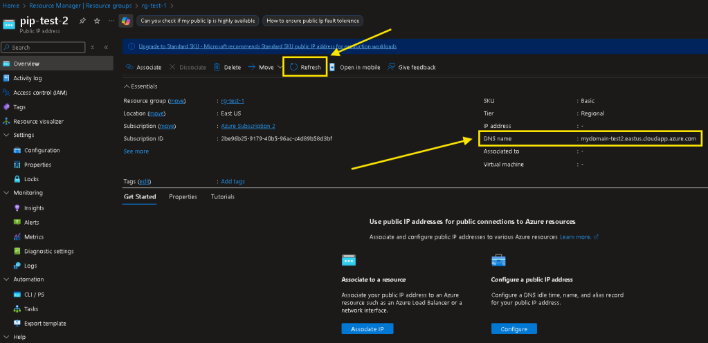
Task: Collapse the Settings section in sidebar
Action: (x=6, y=136)
